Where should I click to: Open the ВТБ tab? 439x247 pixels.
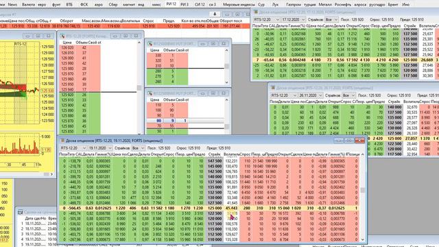click(x=69, y=5)
